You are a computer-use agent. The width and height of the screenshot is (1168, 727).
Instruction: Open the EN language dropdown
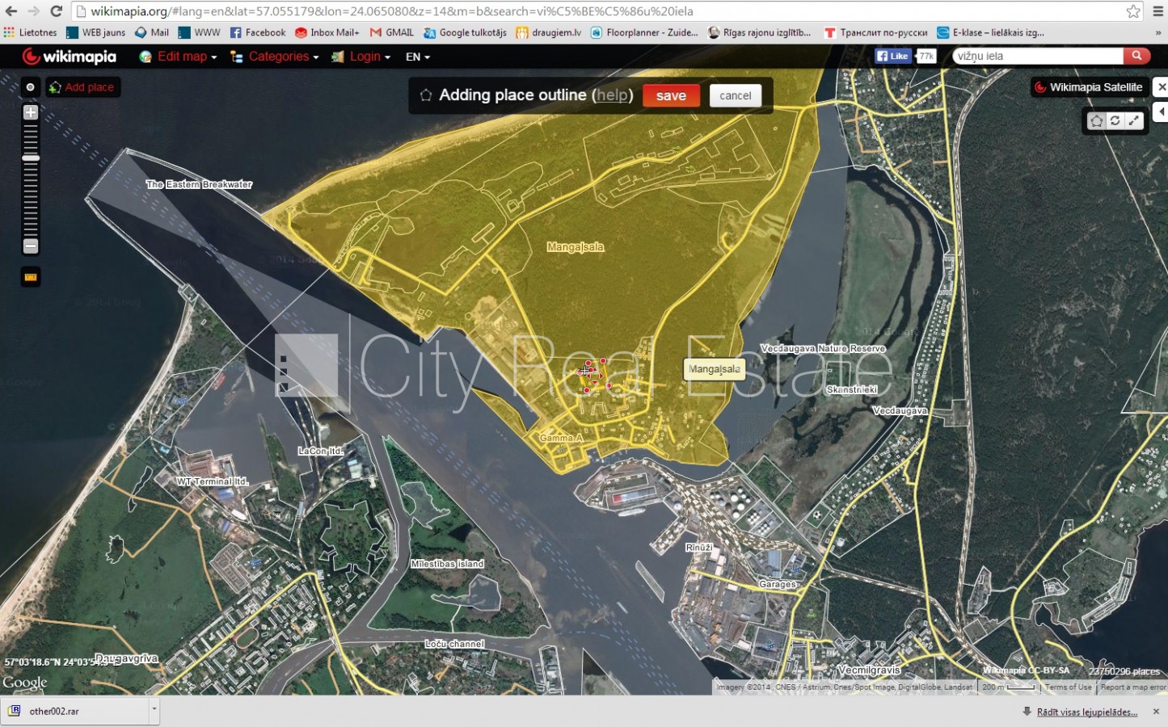tap(417, 57)
